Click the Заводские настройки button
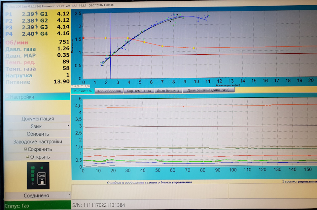Screen dimensions: 317x210 (38, 142)
